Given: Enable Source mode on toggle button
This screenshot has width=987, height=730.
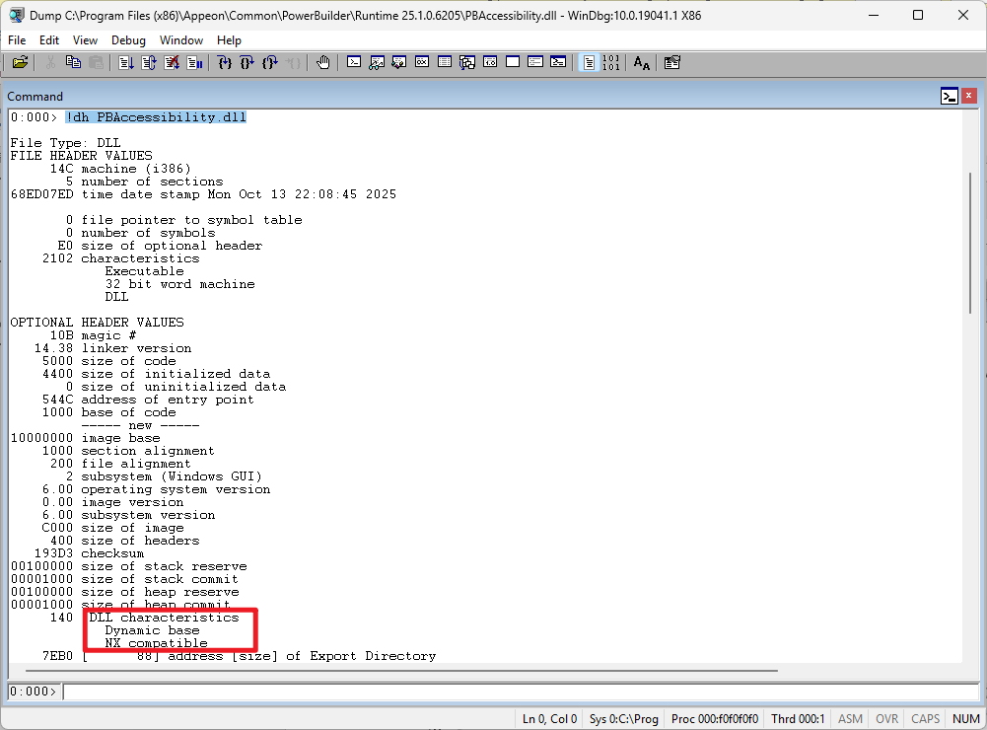Looking at the screenshot, I should 589,62.
